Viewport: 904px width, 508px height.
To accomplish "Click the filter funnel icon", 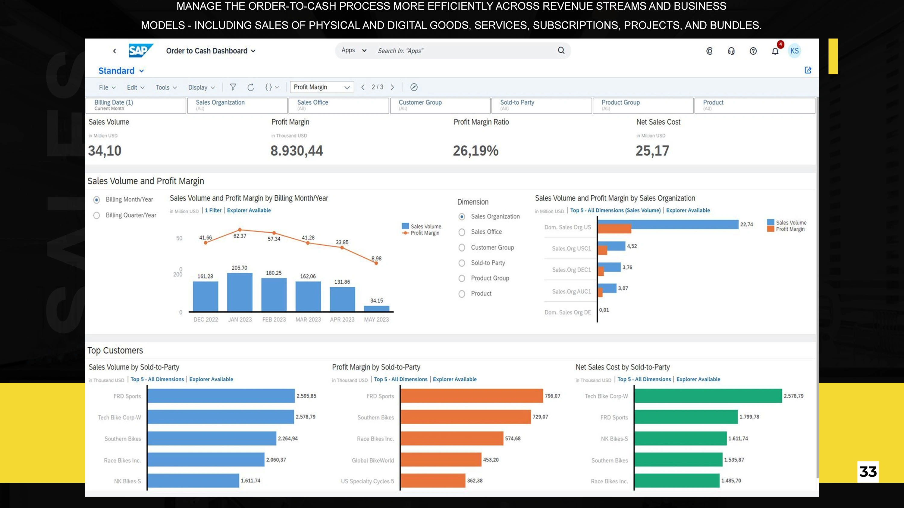I will point(233,87).
